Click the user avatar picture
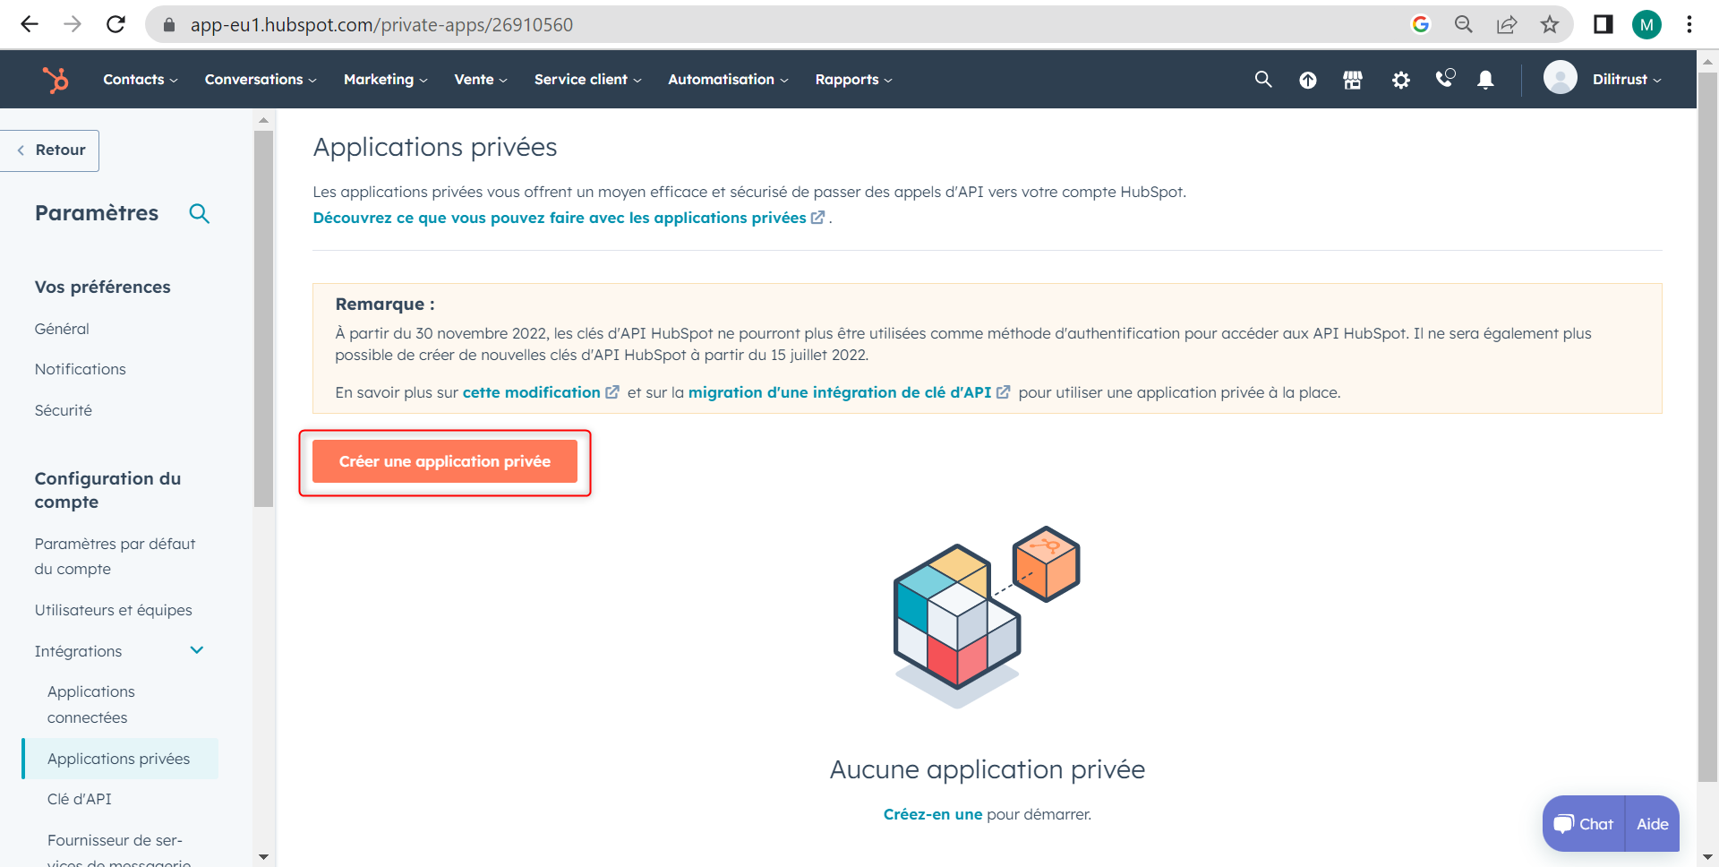This screenshot has width=1719, height=867. tap(1561, 78)
